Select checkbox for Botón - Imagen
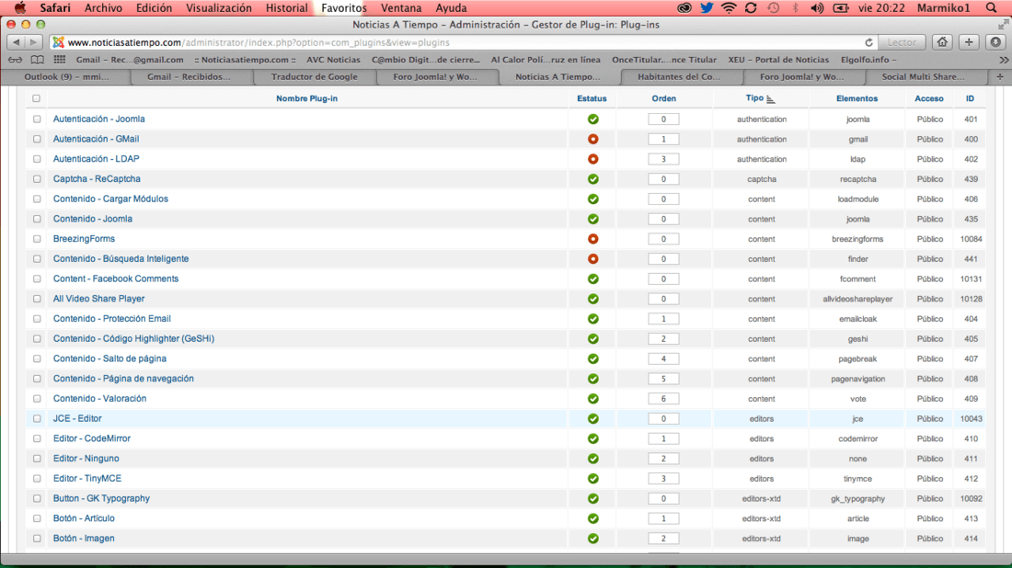The width and height of the screenshot is (1012, 568). pos(37,539)
